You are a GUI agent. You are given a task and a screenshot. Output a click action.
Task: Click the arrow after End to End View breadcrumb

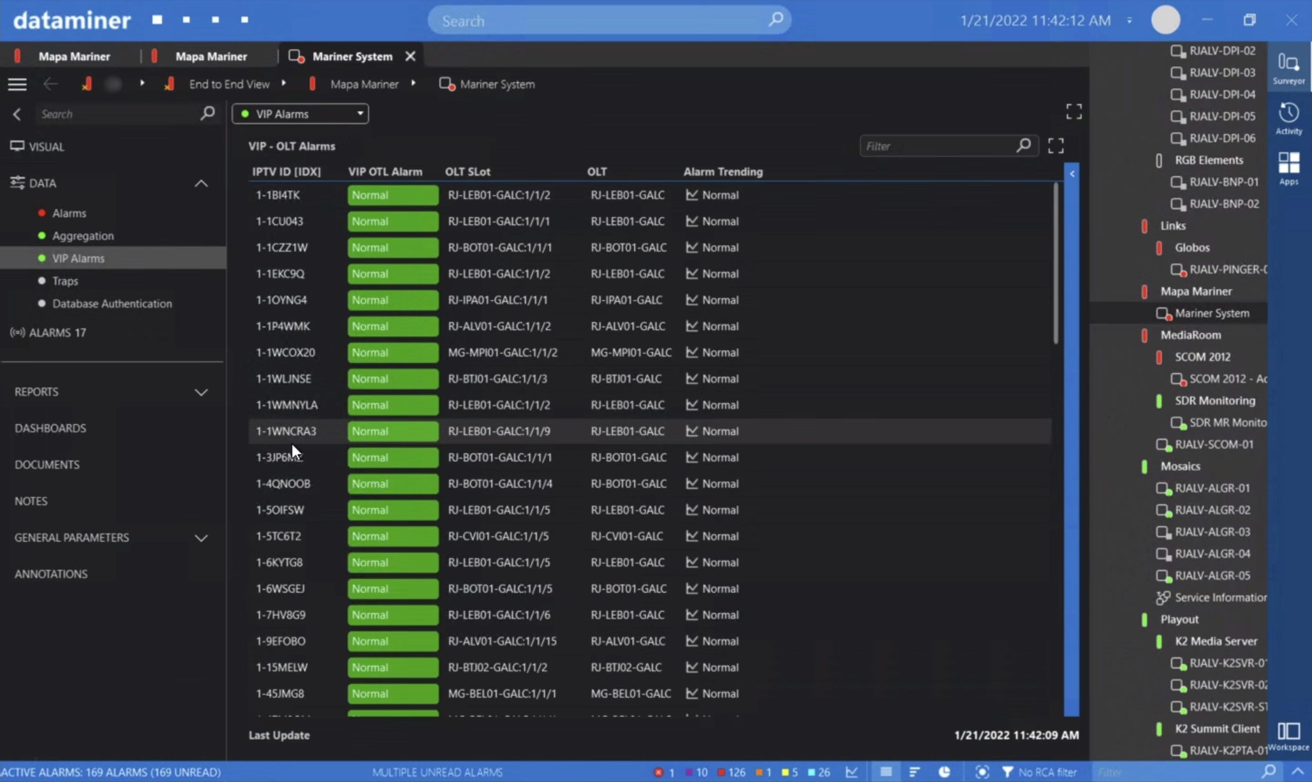tap(283, 84)
